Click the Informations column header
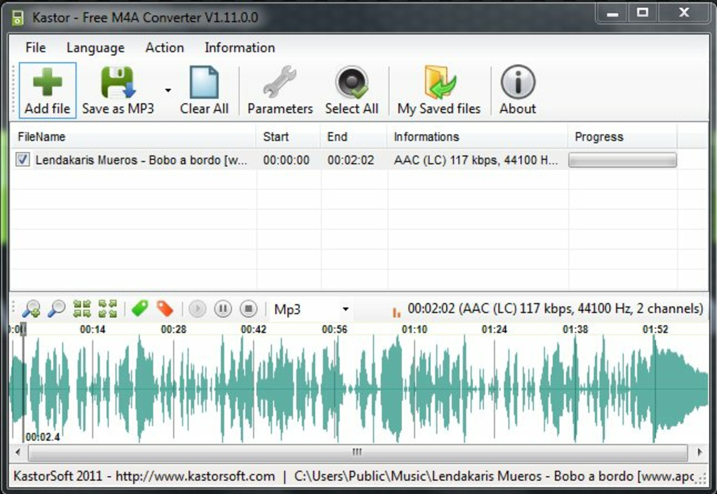This screenshot has width=717, height=494. (x=477, y=136)
